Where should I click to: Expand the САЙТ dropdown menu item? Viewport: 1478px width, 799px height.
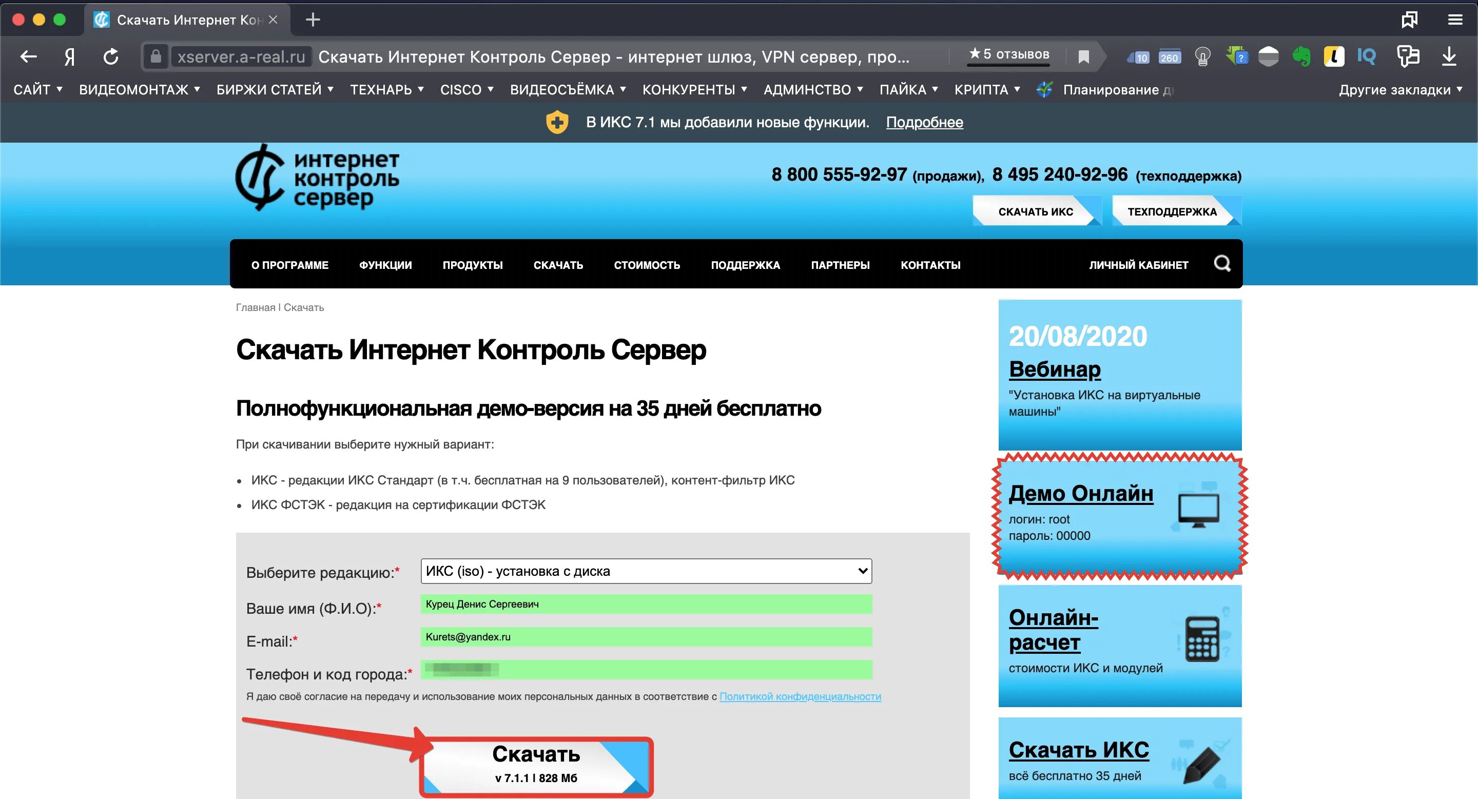[x=36, y=90]
